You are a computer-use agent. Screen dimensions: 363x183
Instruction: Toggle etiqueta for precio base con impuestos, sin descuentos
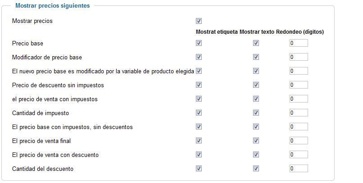click(x=199, y=127)
